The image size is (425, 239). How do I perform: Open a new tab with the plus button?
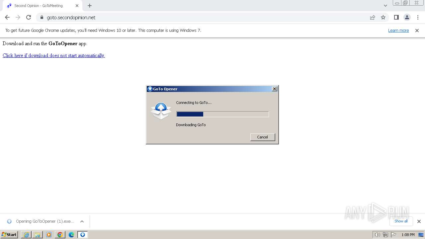90,6
